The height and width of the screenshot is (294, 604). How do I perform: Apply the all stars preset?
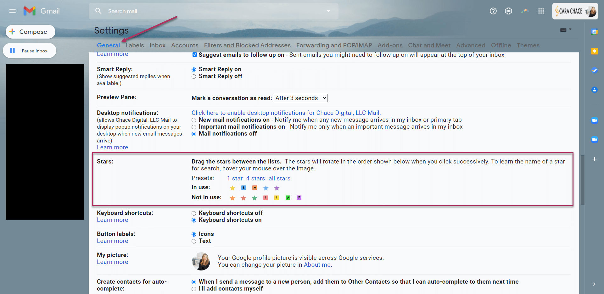click(279, 178)
